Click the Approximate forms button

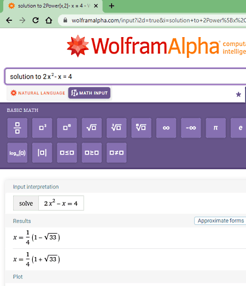coord(220,221)
